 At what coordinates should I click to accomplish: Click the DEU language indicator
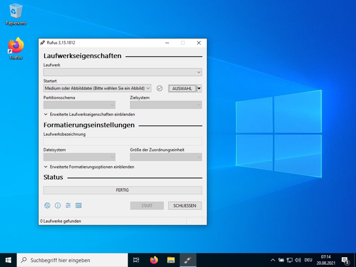(x=308, y=260)
